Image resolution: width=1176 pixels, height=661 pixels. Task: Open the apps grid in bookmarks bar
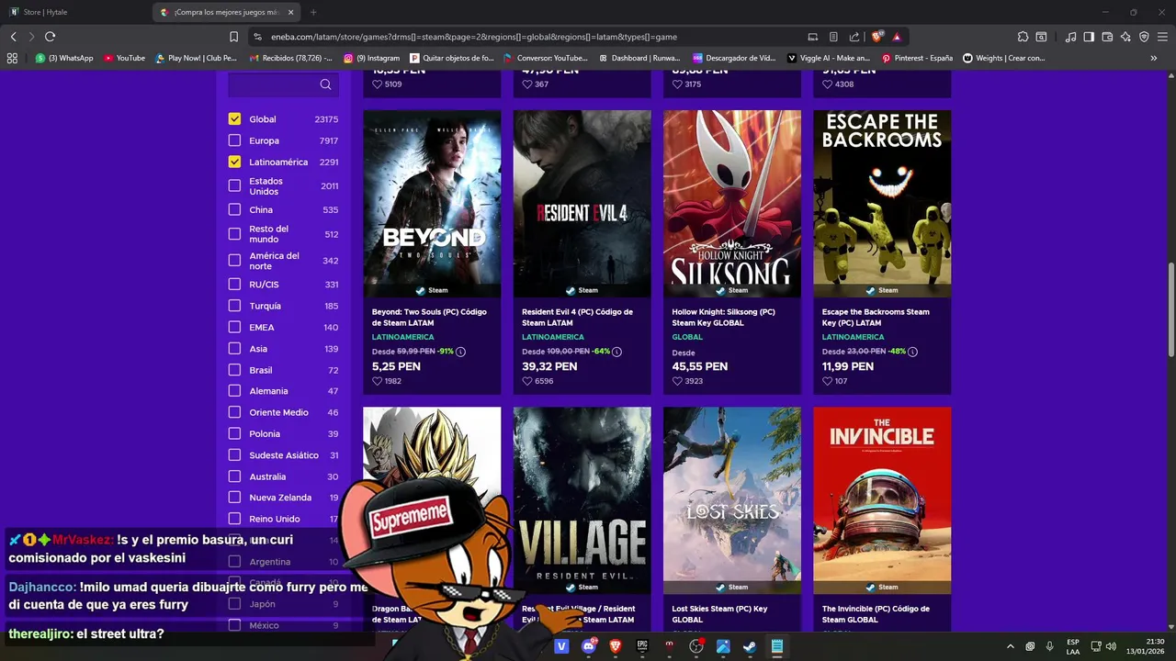tap(12, 58)
